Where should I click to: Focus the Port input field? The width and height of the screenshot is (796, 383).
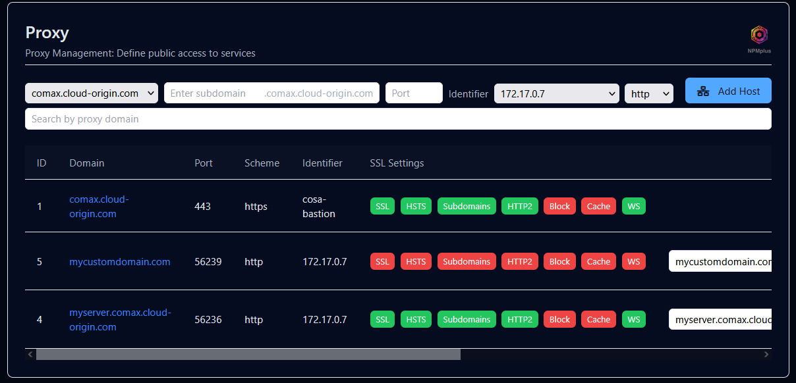414,93
